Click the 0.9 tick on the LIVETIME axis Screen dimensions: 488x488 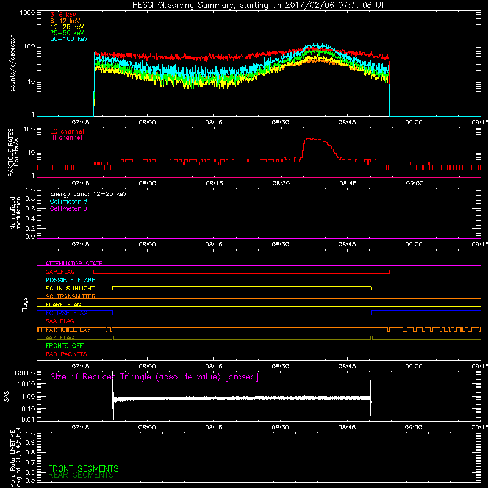click(30, 443)
